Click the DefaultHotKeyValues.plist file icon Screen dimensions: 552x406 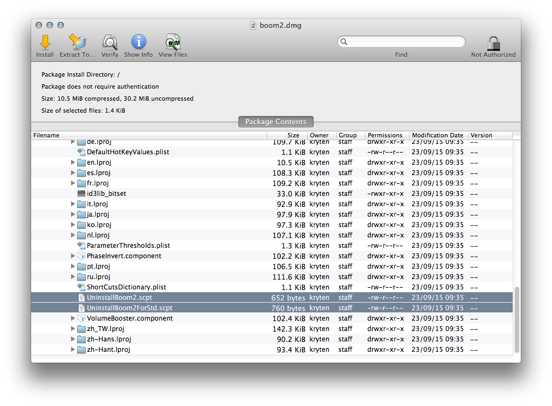click(x=81, y=152)
